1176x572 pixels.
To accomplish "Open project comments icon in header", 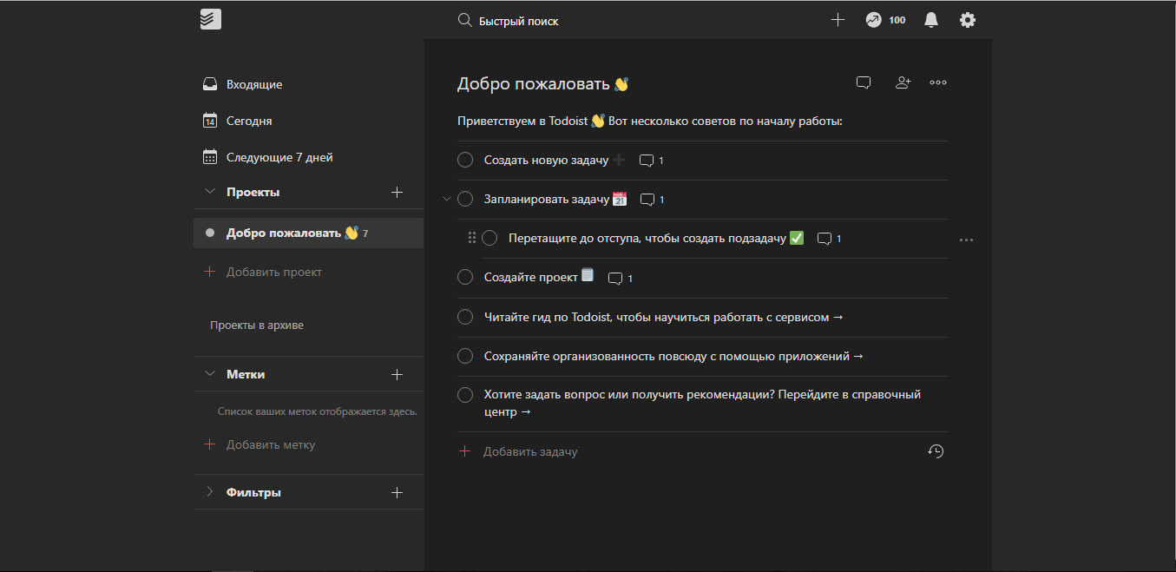I will (864, 82).
